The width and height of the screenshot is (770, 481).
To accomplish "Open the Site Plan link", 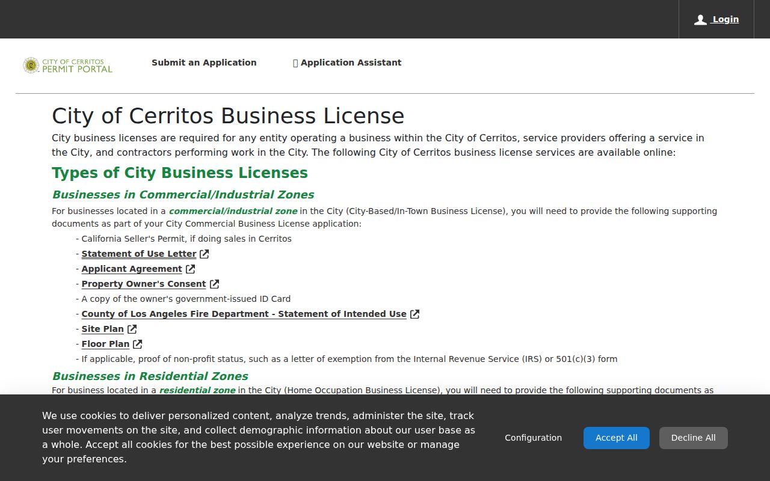I will (103, 329).
